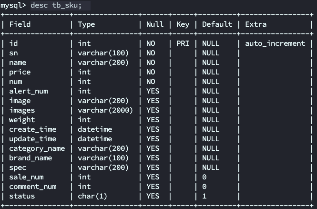This screenshot has height=209, width=317.
Task: Select the update_time field name
Action: [33, 139]
